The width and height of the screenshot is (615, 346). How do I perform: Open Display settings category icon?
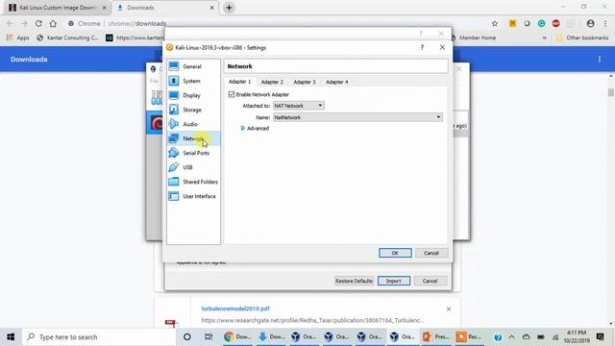(174, 95)
